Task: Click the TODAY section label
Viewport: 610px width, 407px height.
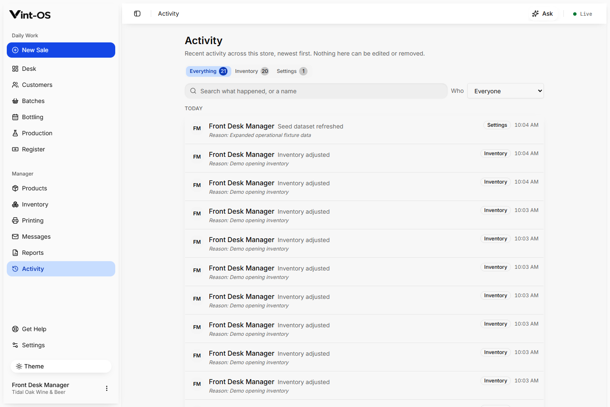Action: (x=194, y=109)
